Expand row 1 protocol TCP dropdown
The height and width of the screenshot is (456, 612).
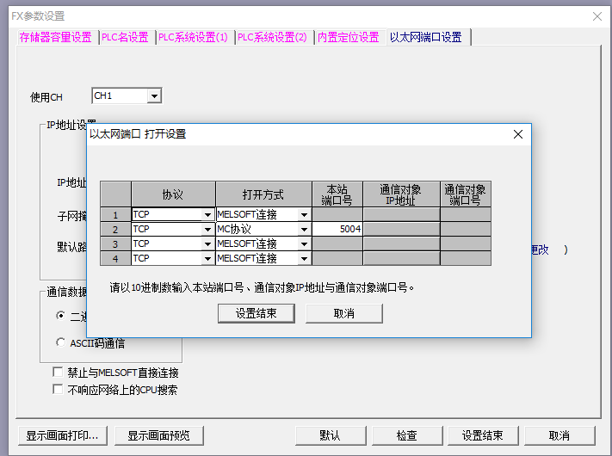207,215
